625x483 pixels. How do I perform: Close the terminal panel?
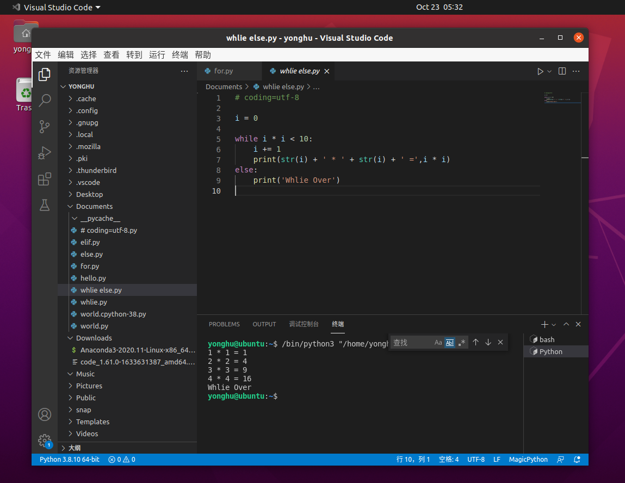[x=578, y=324]
